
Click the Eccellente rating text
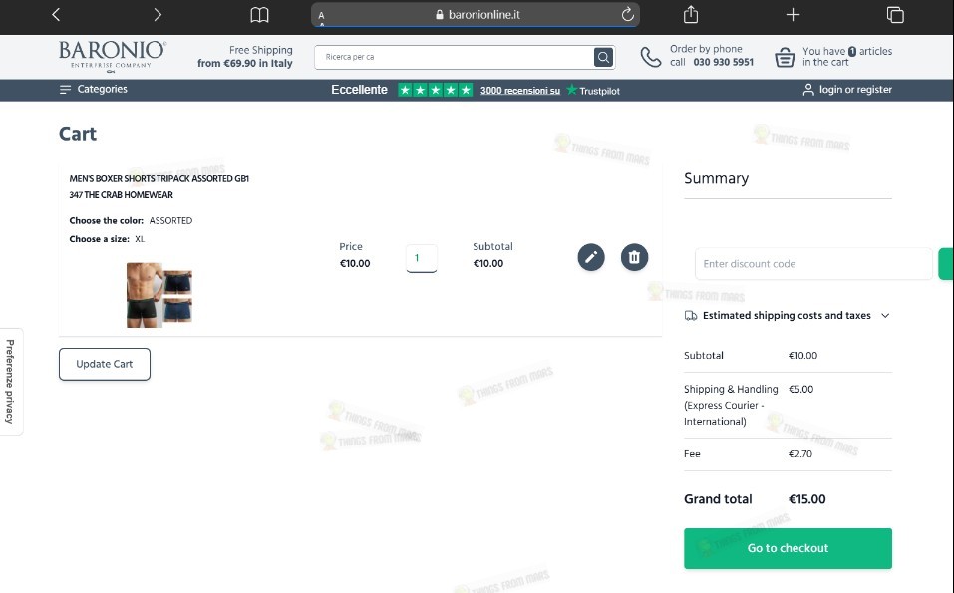[x=359, y=90]
